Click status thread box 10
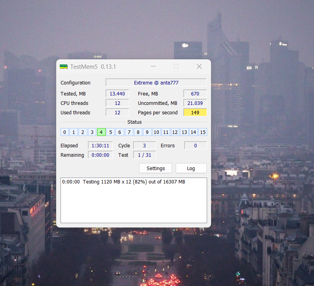Image resolution: width=314 pixels, height=286 pixels. (156, 132)
